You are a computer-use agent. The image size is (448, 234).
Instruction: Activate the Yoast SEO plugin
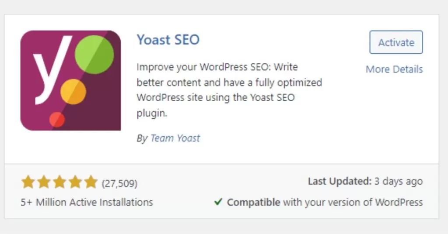[396, 42]
